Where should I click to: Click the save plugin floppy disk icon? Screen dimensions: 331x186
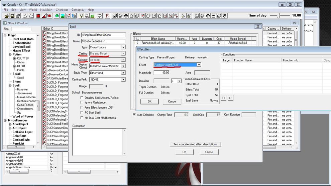point(13,16)
